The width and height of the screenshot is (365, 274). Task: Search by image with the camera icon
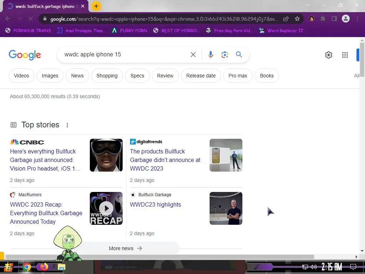point(225,55)
